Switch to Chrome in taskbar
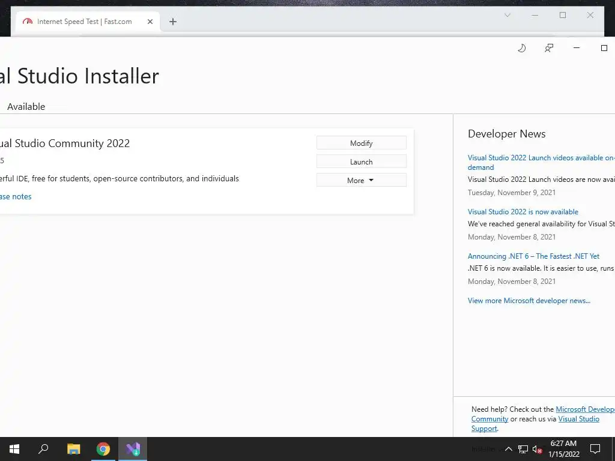 click(x=103, y=449)
